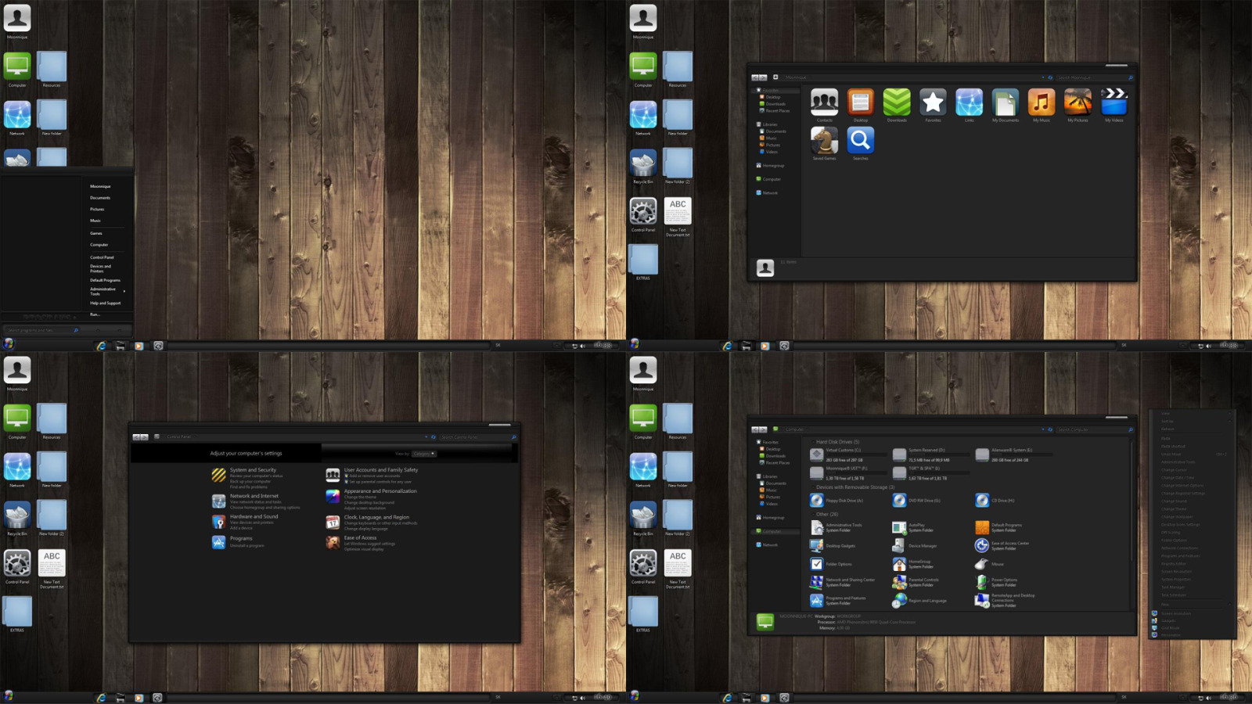Open the DVD RW Drive icon
Image resolution: width=1252 pixels, height=704 pixels.
(900, 501)
